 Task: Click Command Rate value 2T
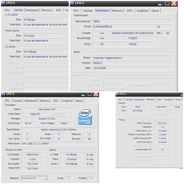tap(162, 149)
